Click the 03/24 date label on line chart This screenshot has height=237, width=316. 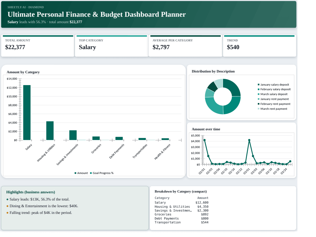[x=284, y=171]
